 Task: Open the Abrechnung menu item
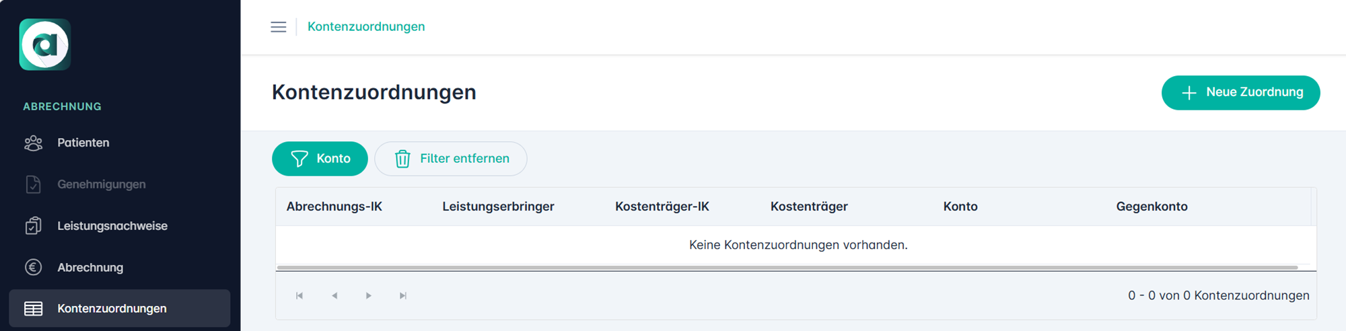click(x=90, y=267)
